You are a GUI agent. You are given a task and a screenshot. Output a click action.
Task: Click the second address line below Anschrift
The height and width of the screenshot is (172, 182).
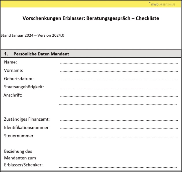point(118,104)
